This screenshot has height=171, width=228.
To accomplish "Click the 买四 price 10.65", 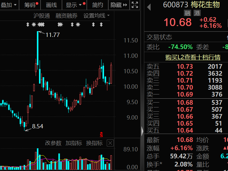I will (185, 123).
